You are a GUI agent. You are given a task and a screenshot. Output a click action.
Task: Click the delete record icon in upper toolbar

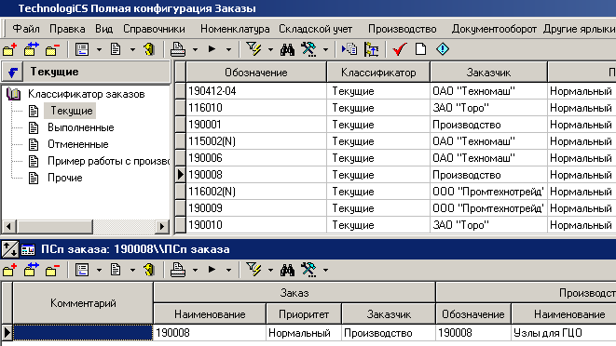point(52,49)
